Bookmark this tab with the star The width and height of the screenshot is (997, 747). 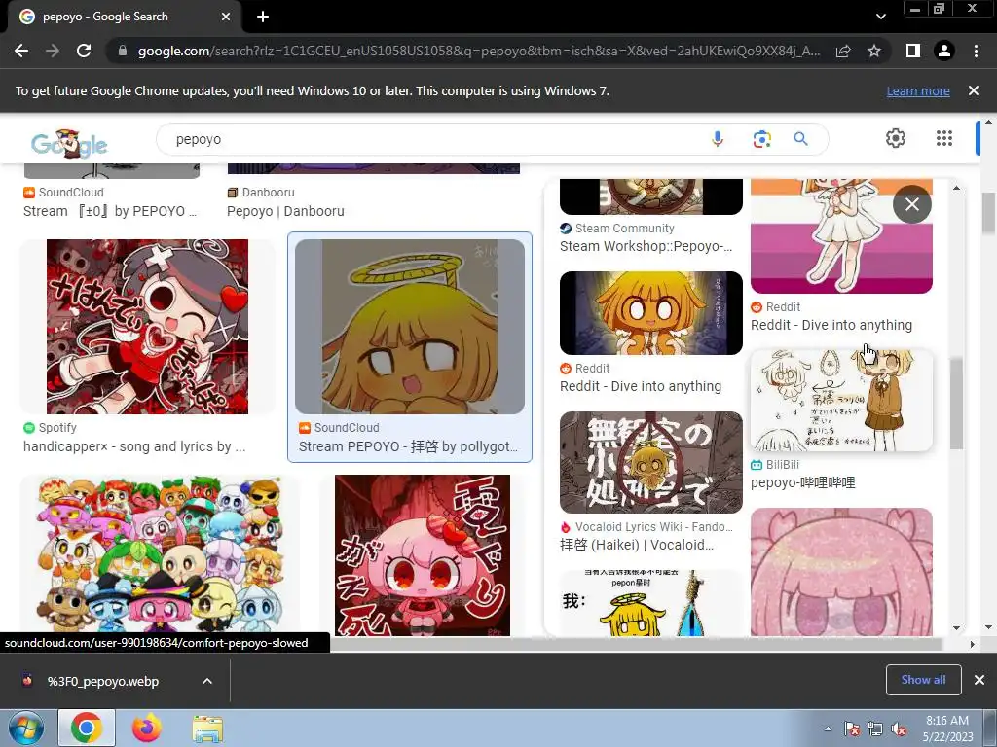[874, 51]
